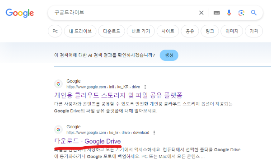Click the intl › ko_KR › drive URL
Viewport: 271px width, 167px height.
(x=103, y=87)
